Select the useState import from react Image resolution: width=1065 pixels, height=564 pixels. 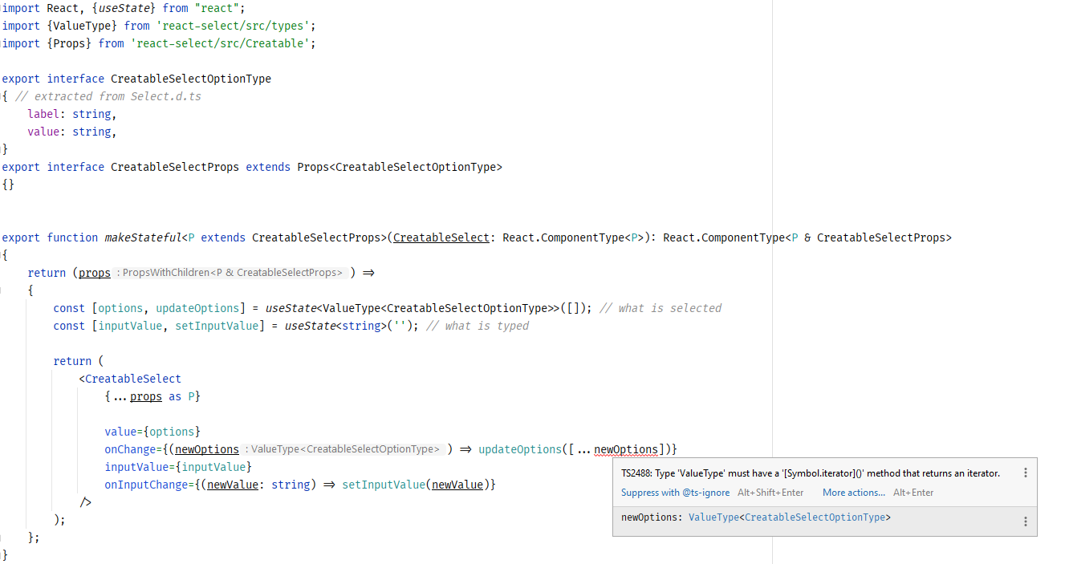tap(124, 7)
